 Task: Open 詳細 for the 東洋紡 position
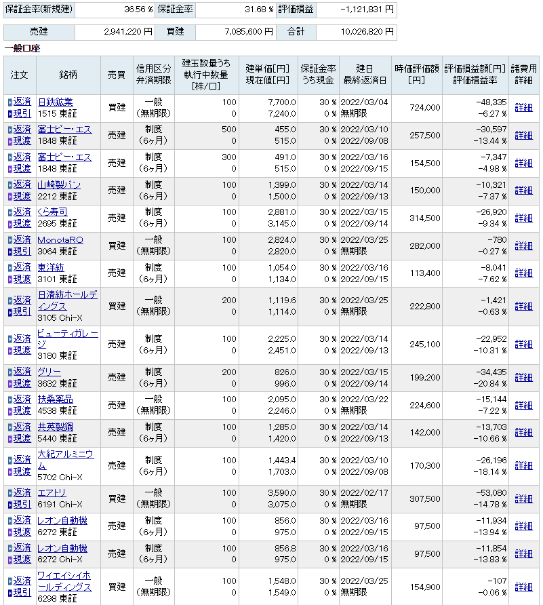(523, 273)
